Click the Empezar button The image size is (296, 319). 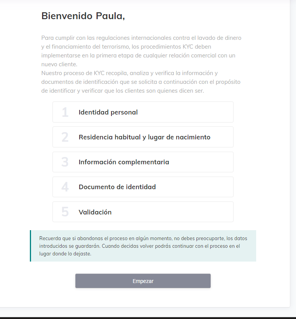click(143, 281)
